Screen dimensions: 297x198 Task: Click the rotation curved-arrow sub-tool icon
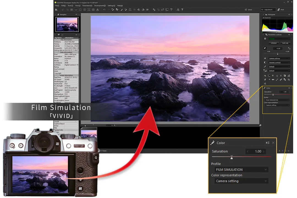285,76
